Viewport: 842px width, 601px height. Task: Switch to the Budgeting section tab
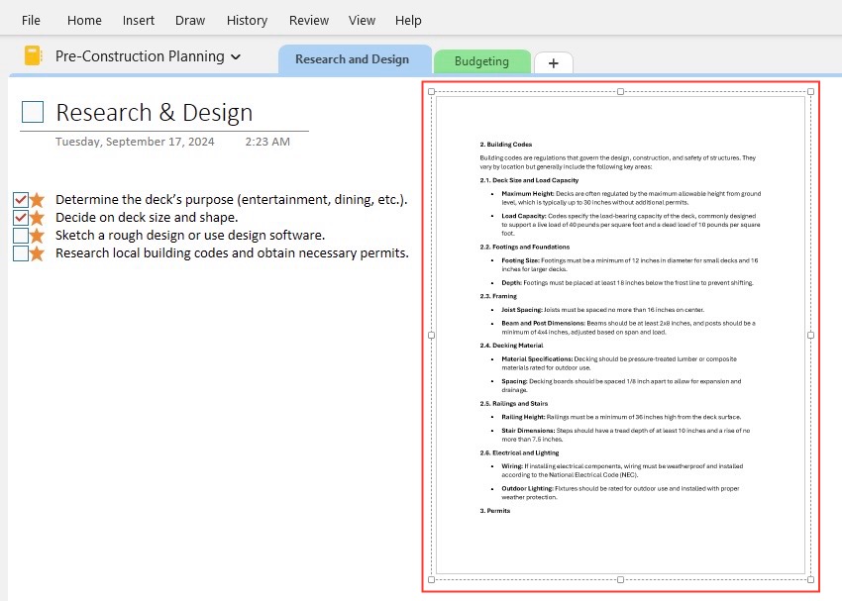[481, 61]
